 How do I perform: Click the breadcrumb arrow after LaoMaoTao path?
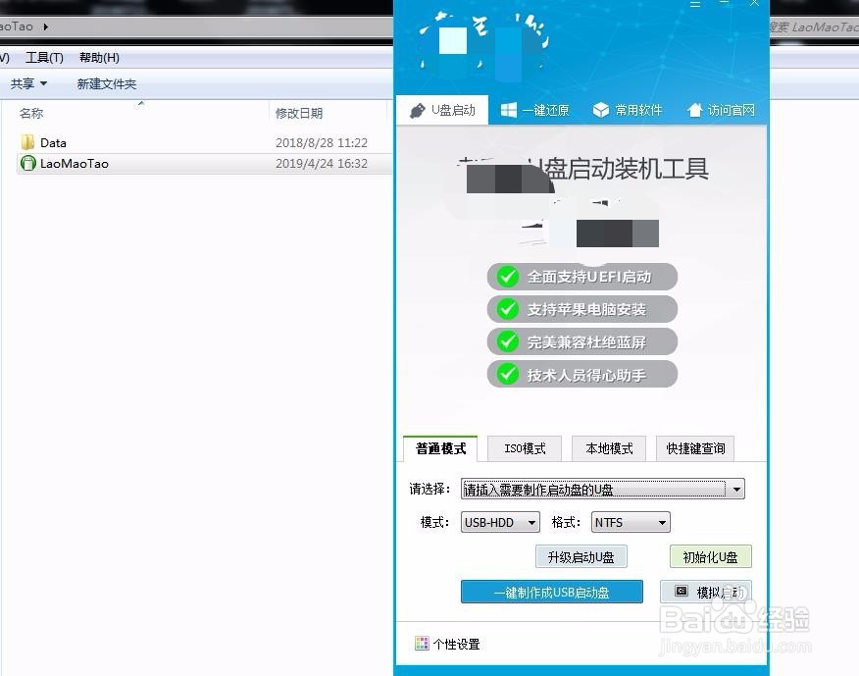45,26
